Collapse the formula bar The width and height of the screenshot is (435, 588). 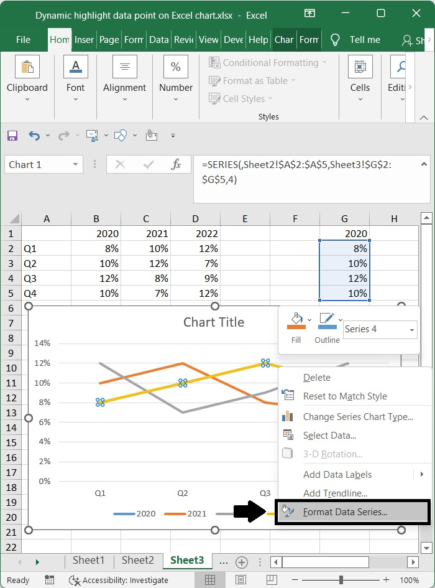[x=424, y=164]
